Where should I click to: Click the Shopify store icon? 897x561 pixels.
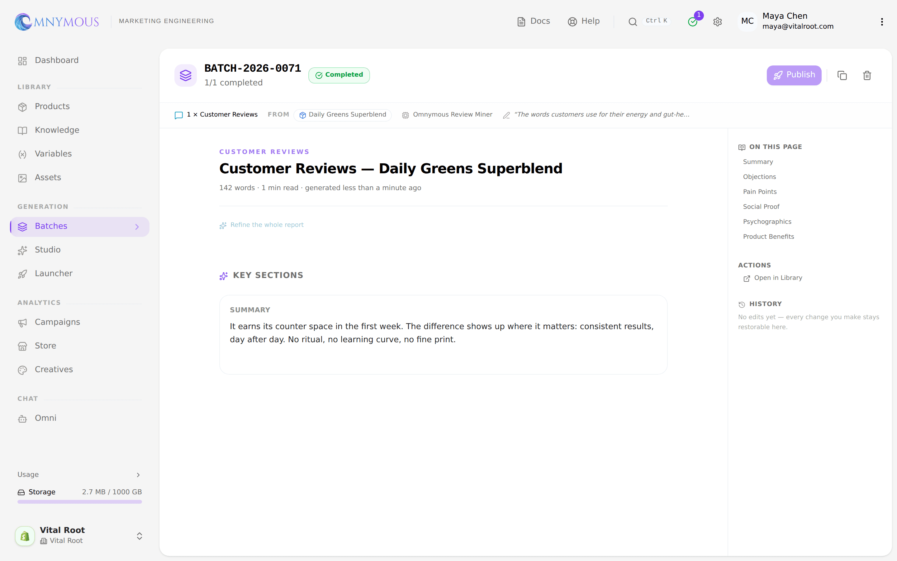pos(25,536)
